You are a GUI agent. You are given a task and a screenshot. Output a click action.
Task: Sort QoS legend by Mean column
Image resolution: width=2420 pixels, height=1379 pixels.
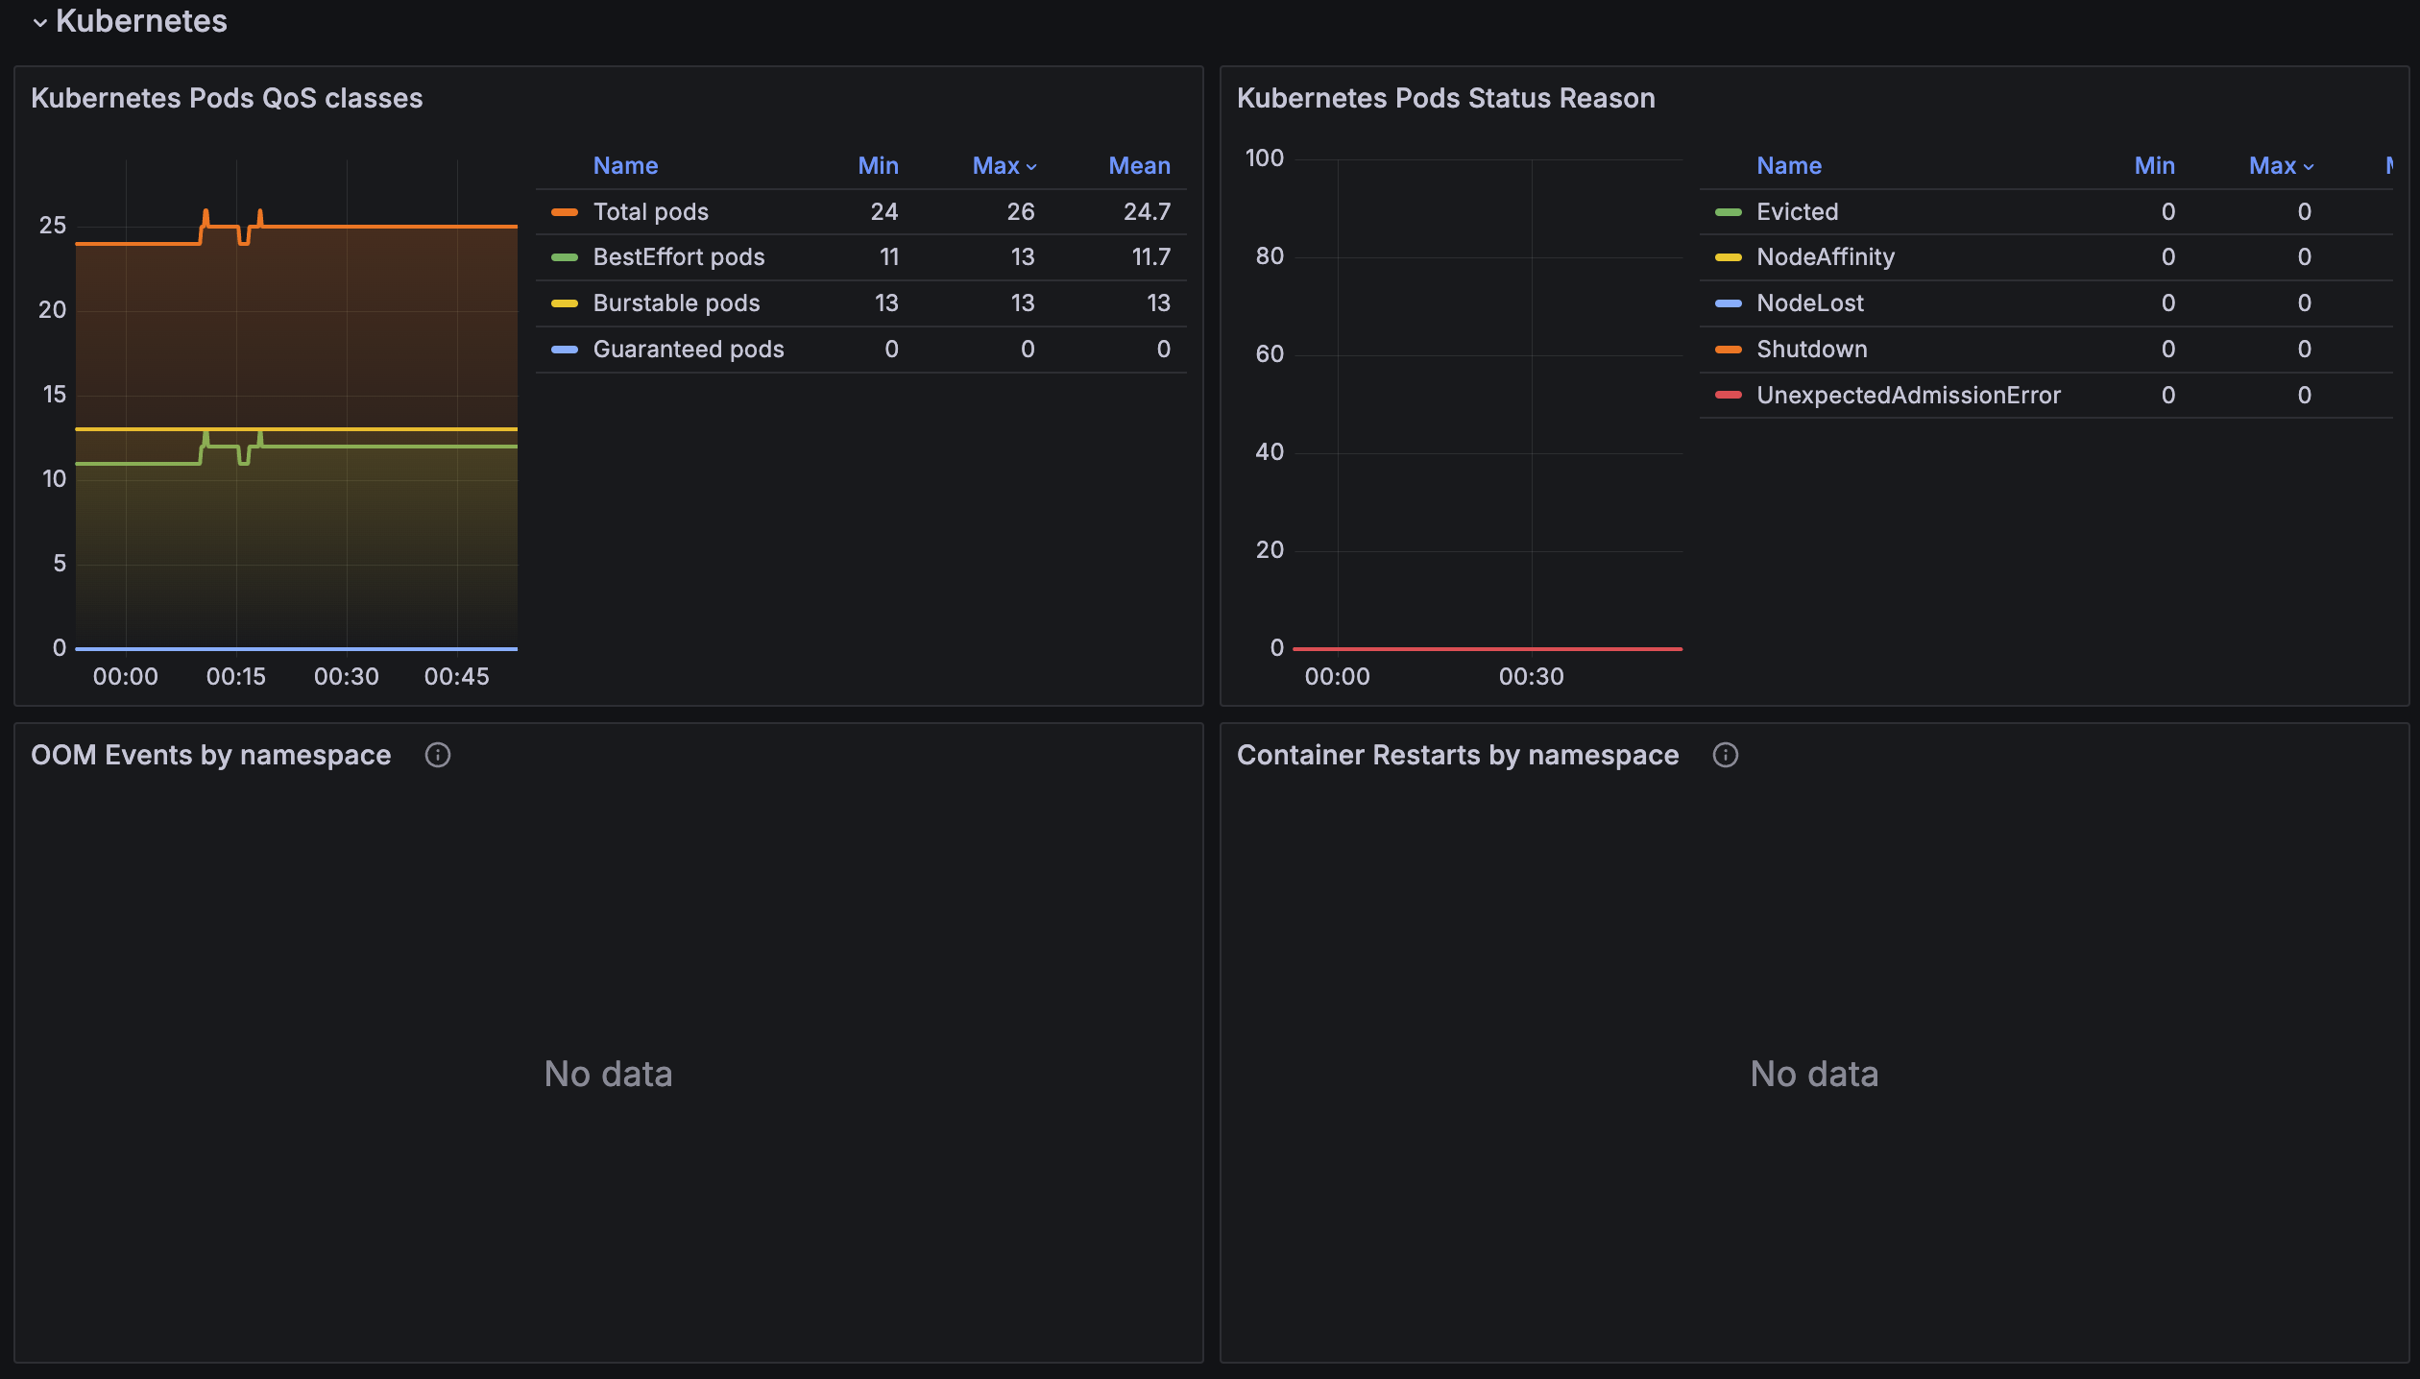[1139, 165]
